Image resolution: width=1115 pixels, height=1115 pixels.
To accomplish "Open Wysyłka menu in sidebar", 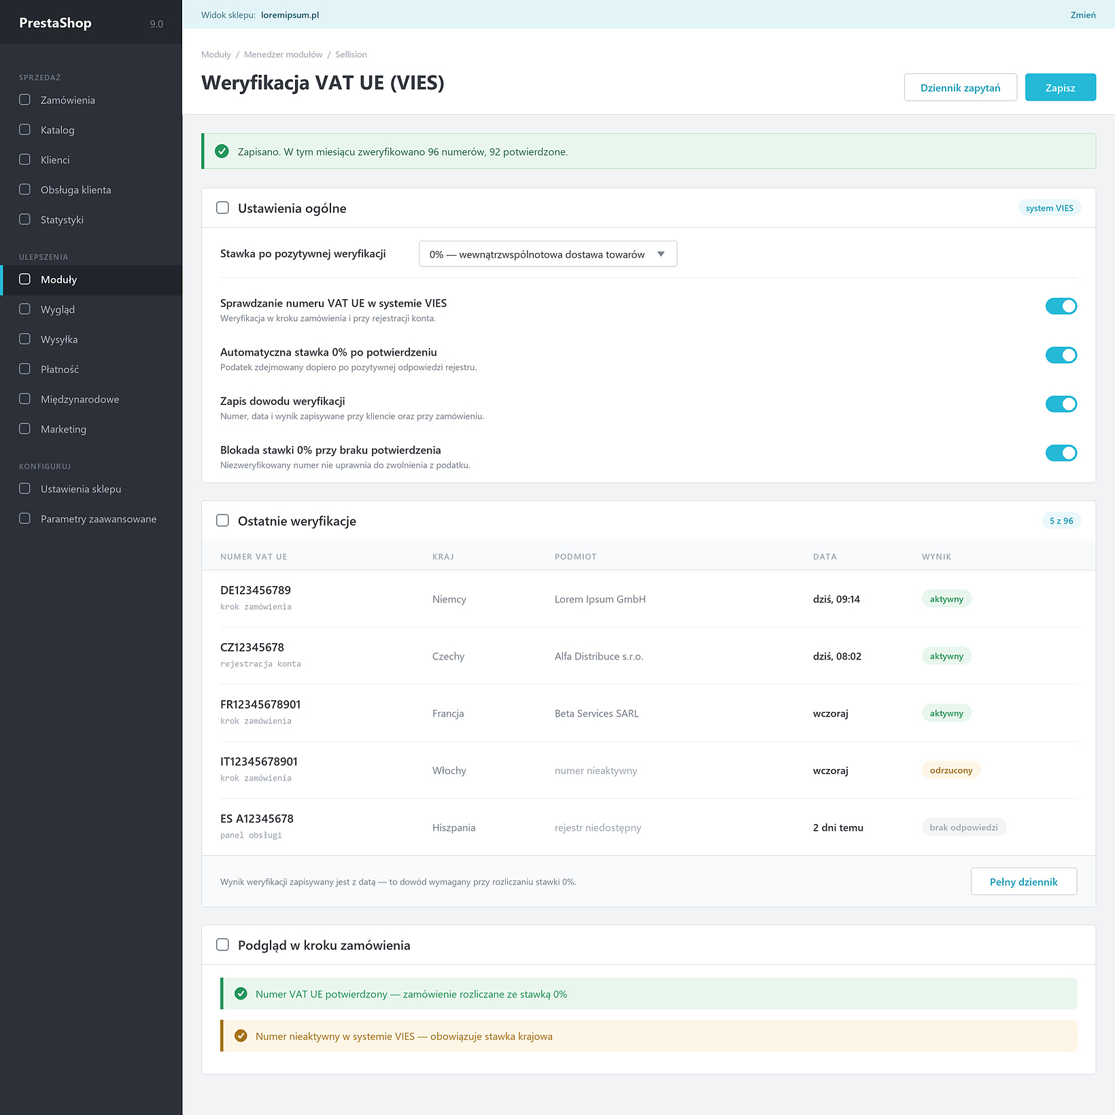I will click(91, 339).
